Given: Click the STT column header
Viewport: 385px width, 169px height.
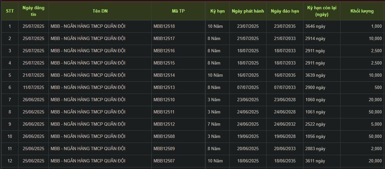Looking at the screenshot, I should tap(10, 11).
